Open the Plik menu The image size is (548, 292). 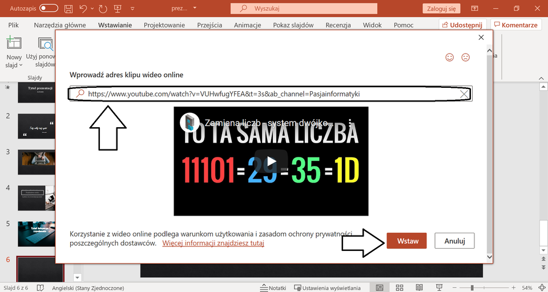13,25
